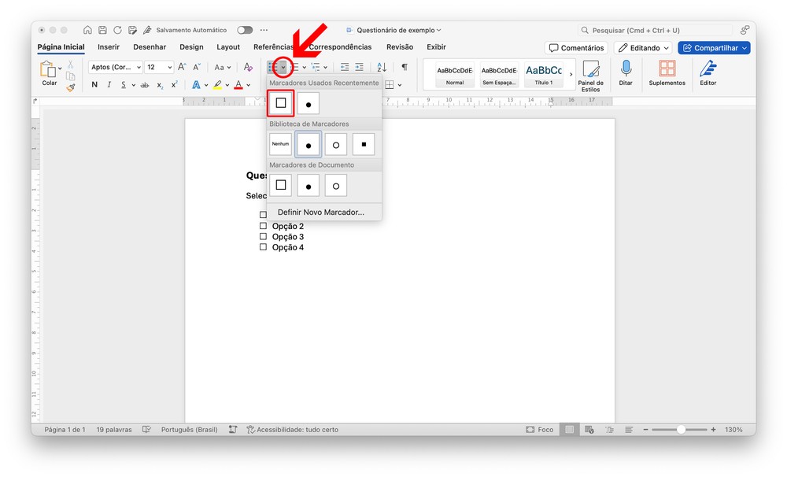Open the Suplementos add-ins icon
787x477 pixels.
pos(667,69)
